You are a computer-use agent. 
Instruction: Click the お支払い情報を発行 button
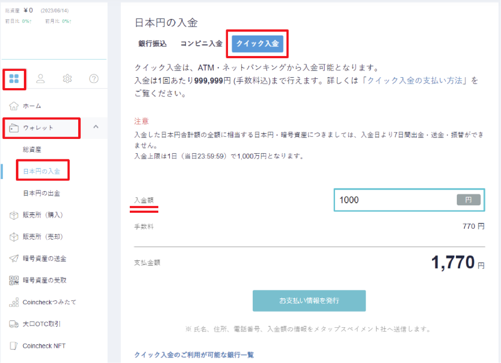(309, 301)
